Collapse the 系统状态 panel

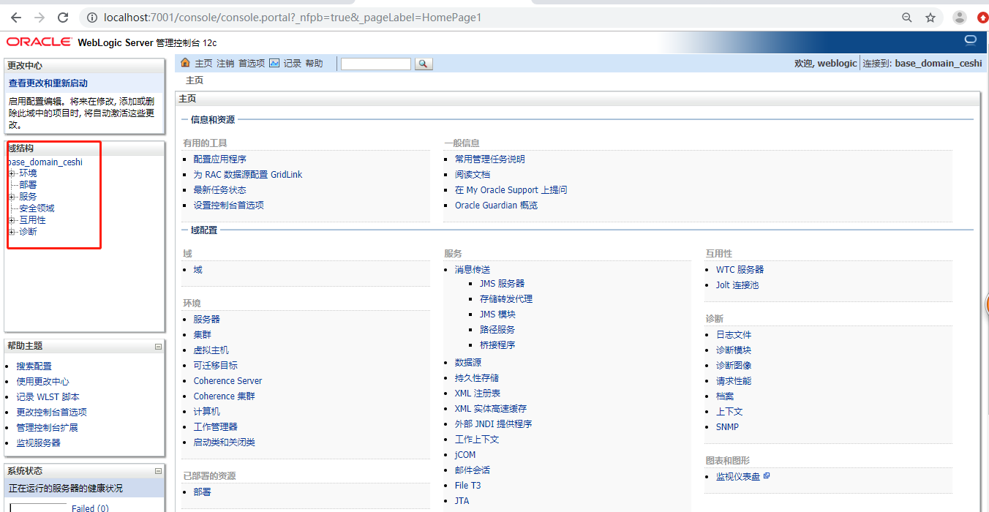(158, 472)
